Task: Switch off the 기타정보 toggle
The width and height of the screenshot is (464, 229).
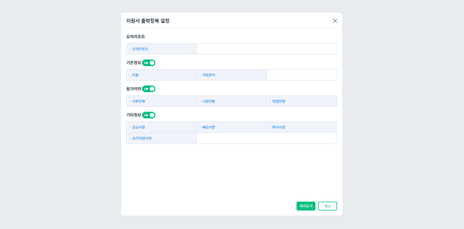Action: click(x=149, y=115)
